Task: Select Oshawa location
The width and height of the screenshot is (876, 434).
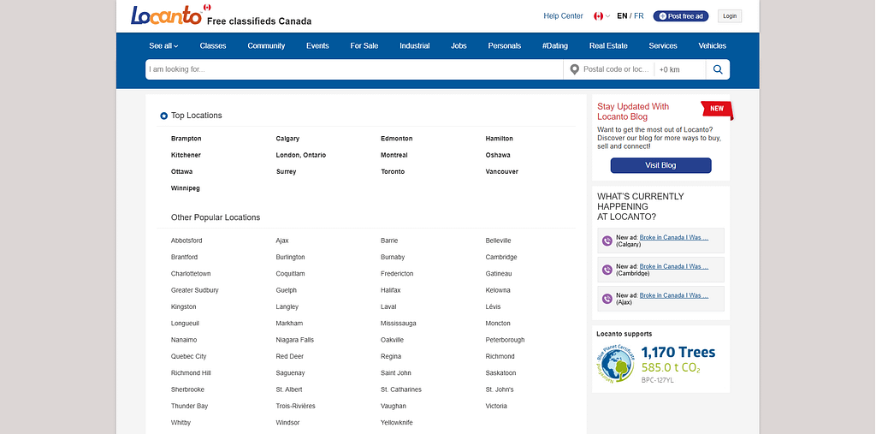Action: [x=498, y=155]
